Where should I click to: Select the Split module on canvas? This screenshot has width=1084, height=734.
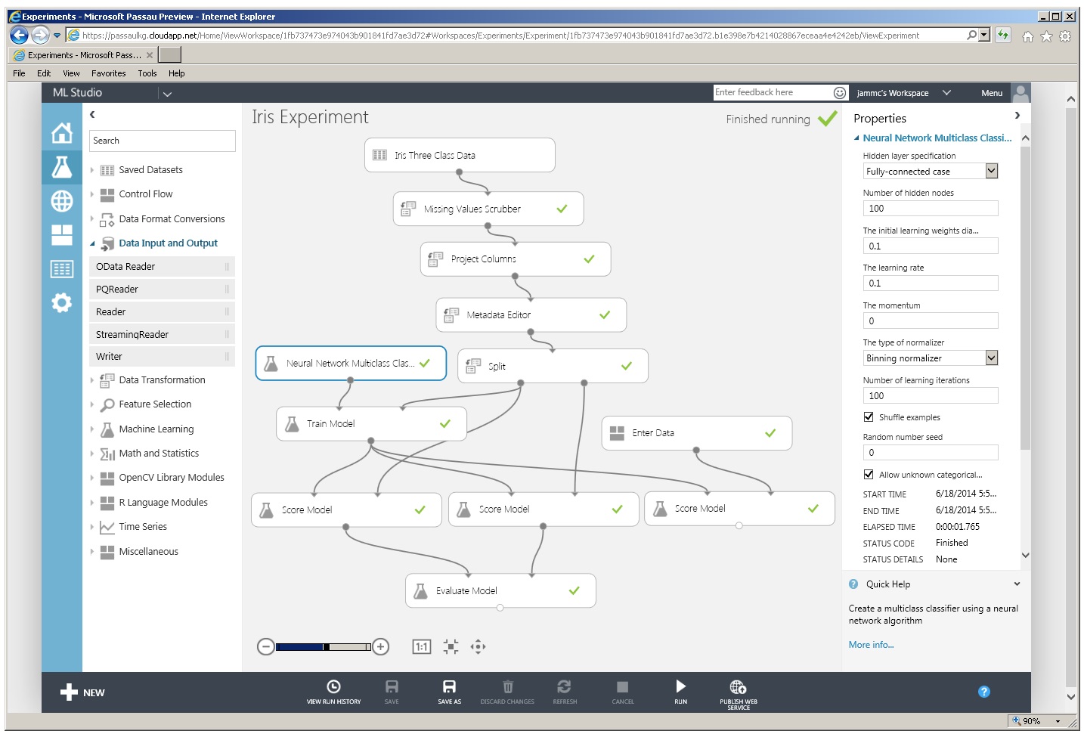[x=553, y=366]
